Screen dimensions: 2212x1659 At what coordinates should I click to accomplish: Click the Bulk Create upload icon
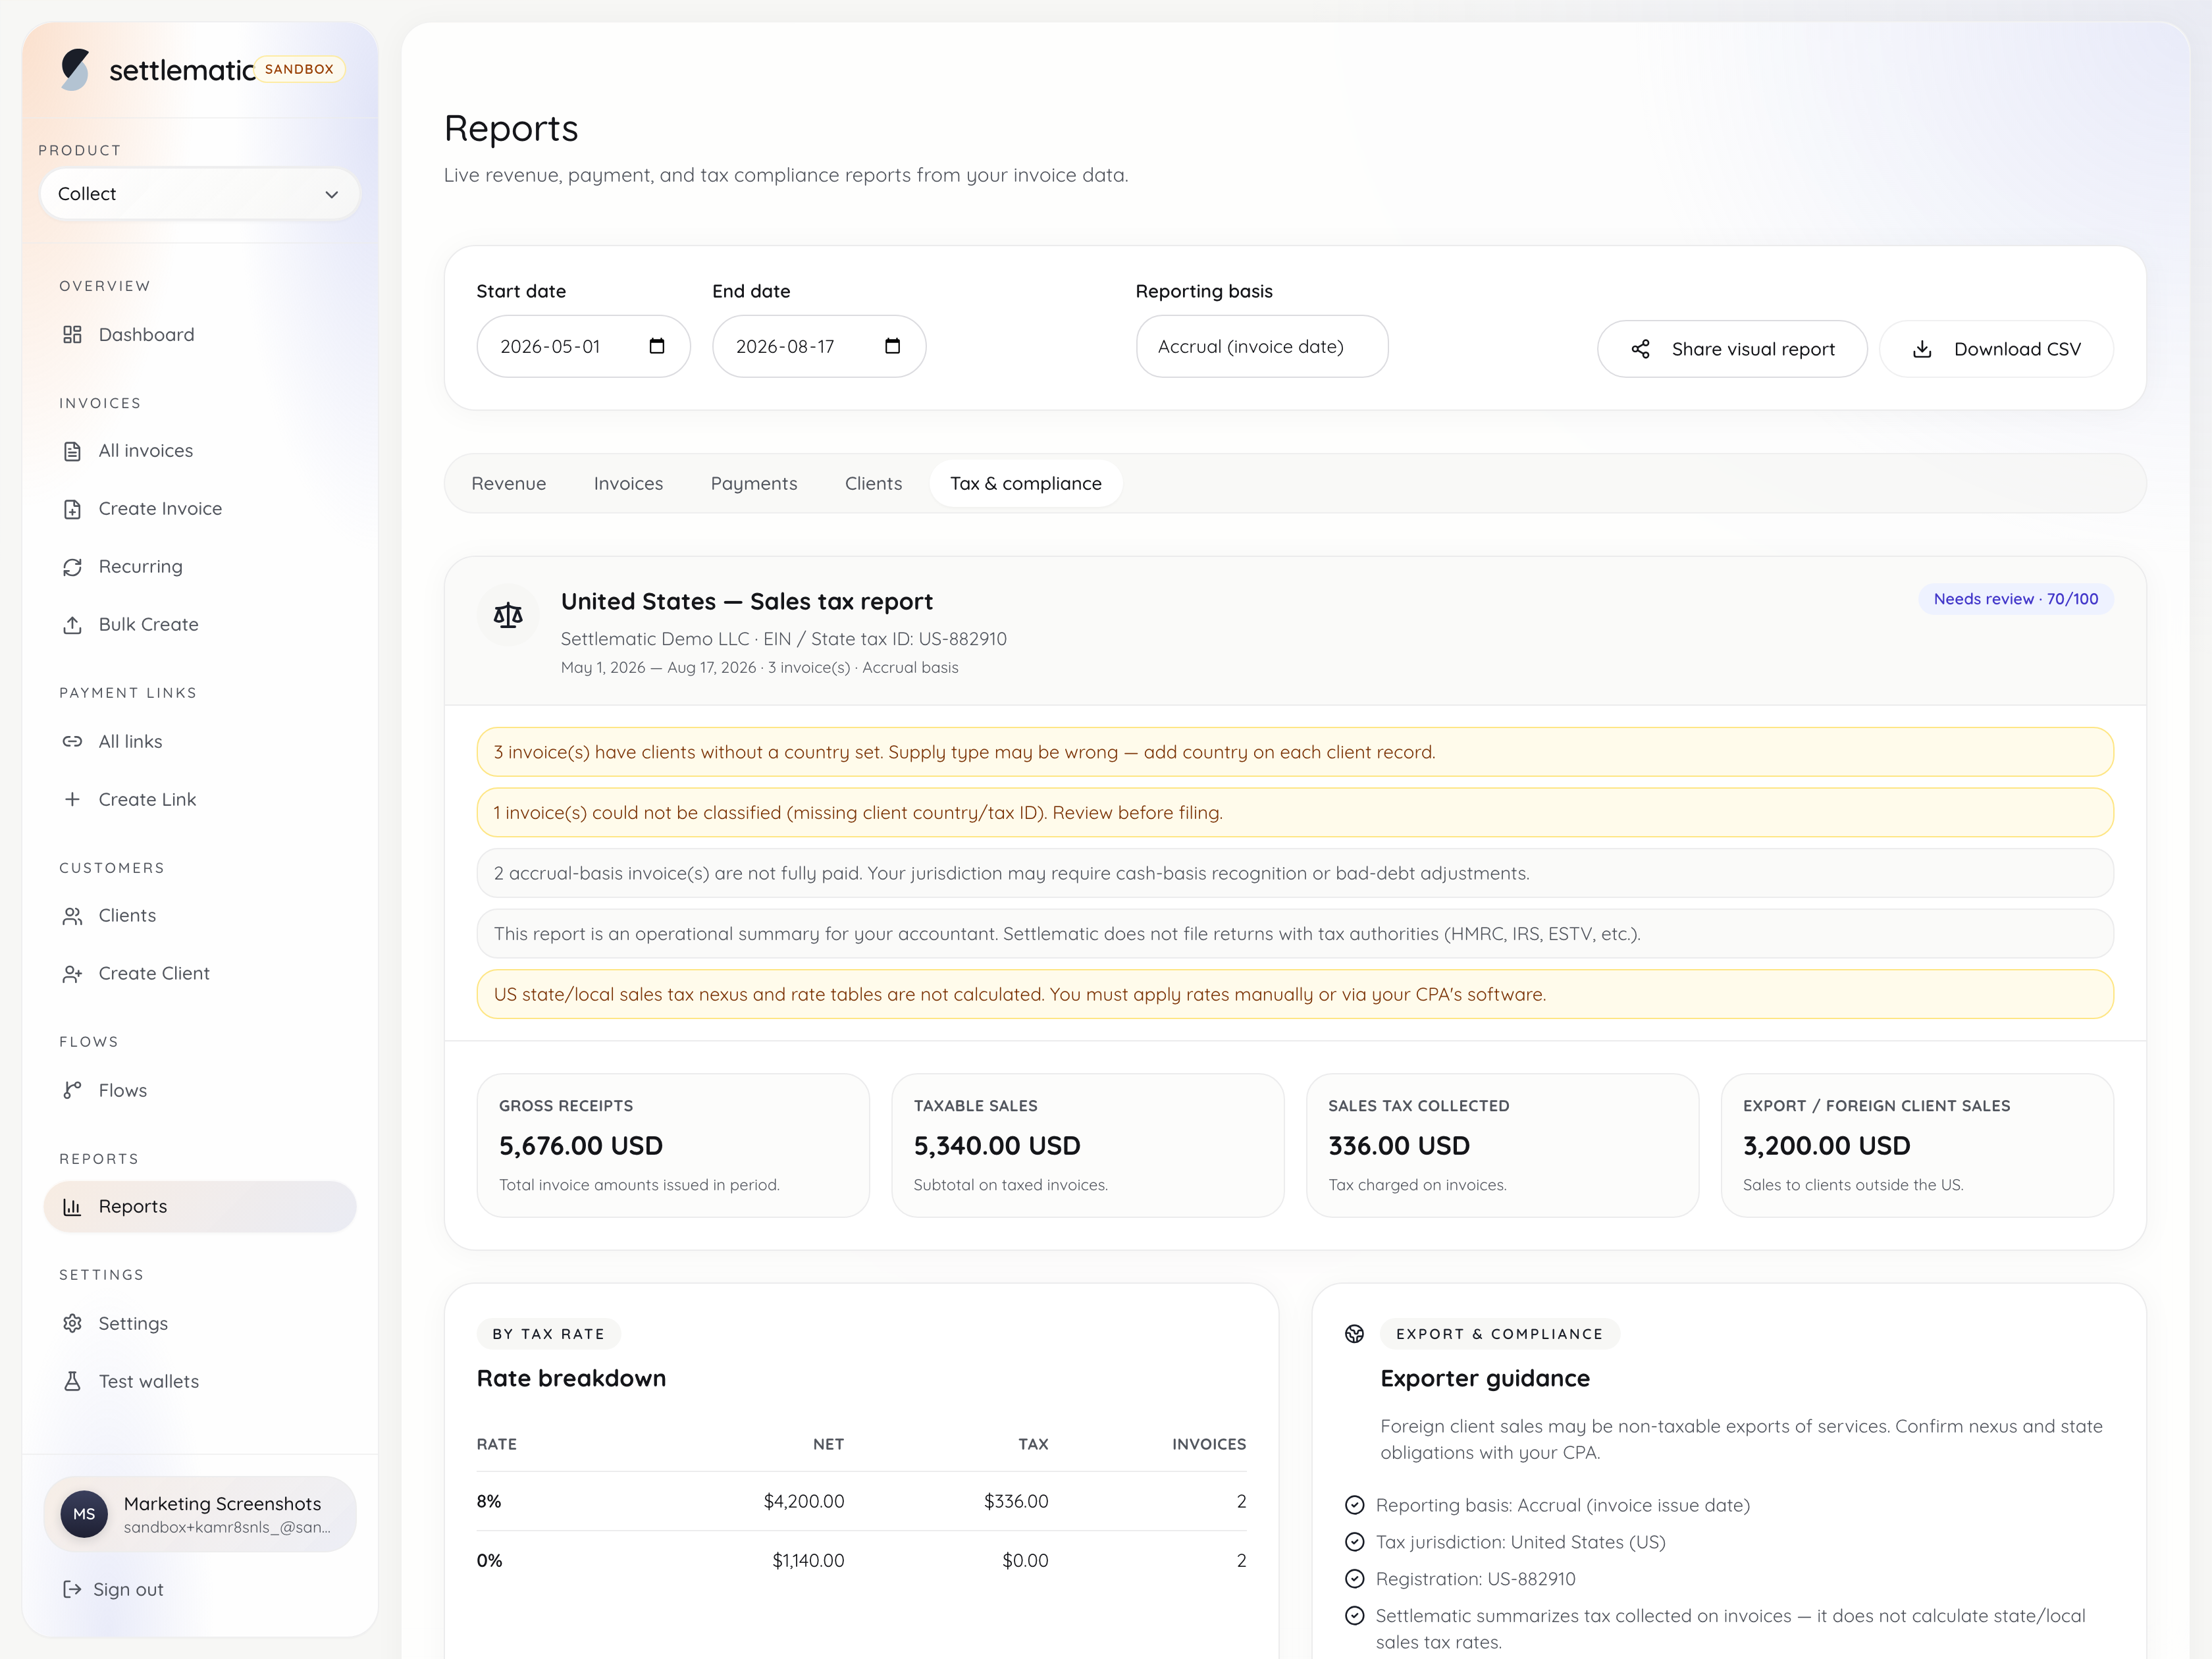pos(72,625)
